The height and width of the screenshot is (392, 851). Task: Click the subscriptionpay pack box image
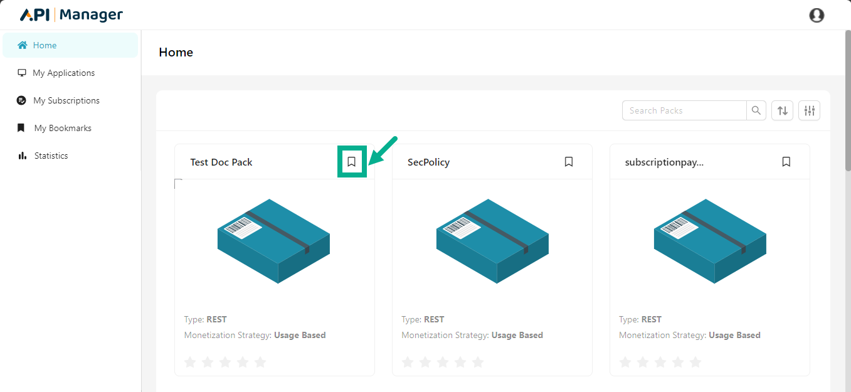tap(709, 241)
